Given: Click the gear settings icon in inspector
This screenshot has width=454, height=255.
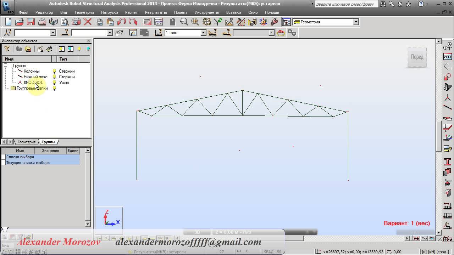Looking at the screenshot, I should pos(49,49).
